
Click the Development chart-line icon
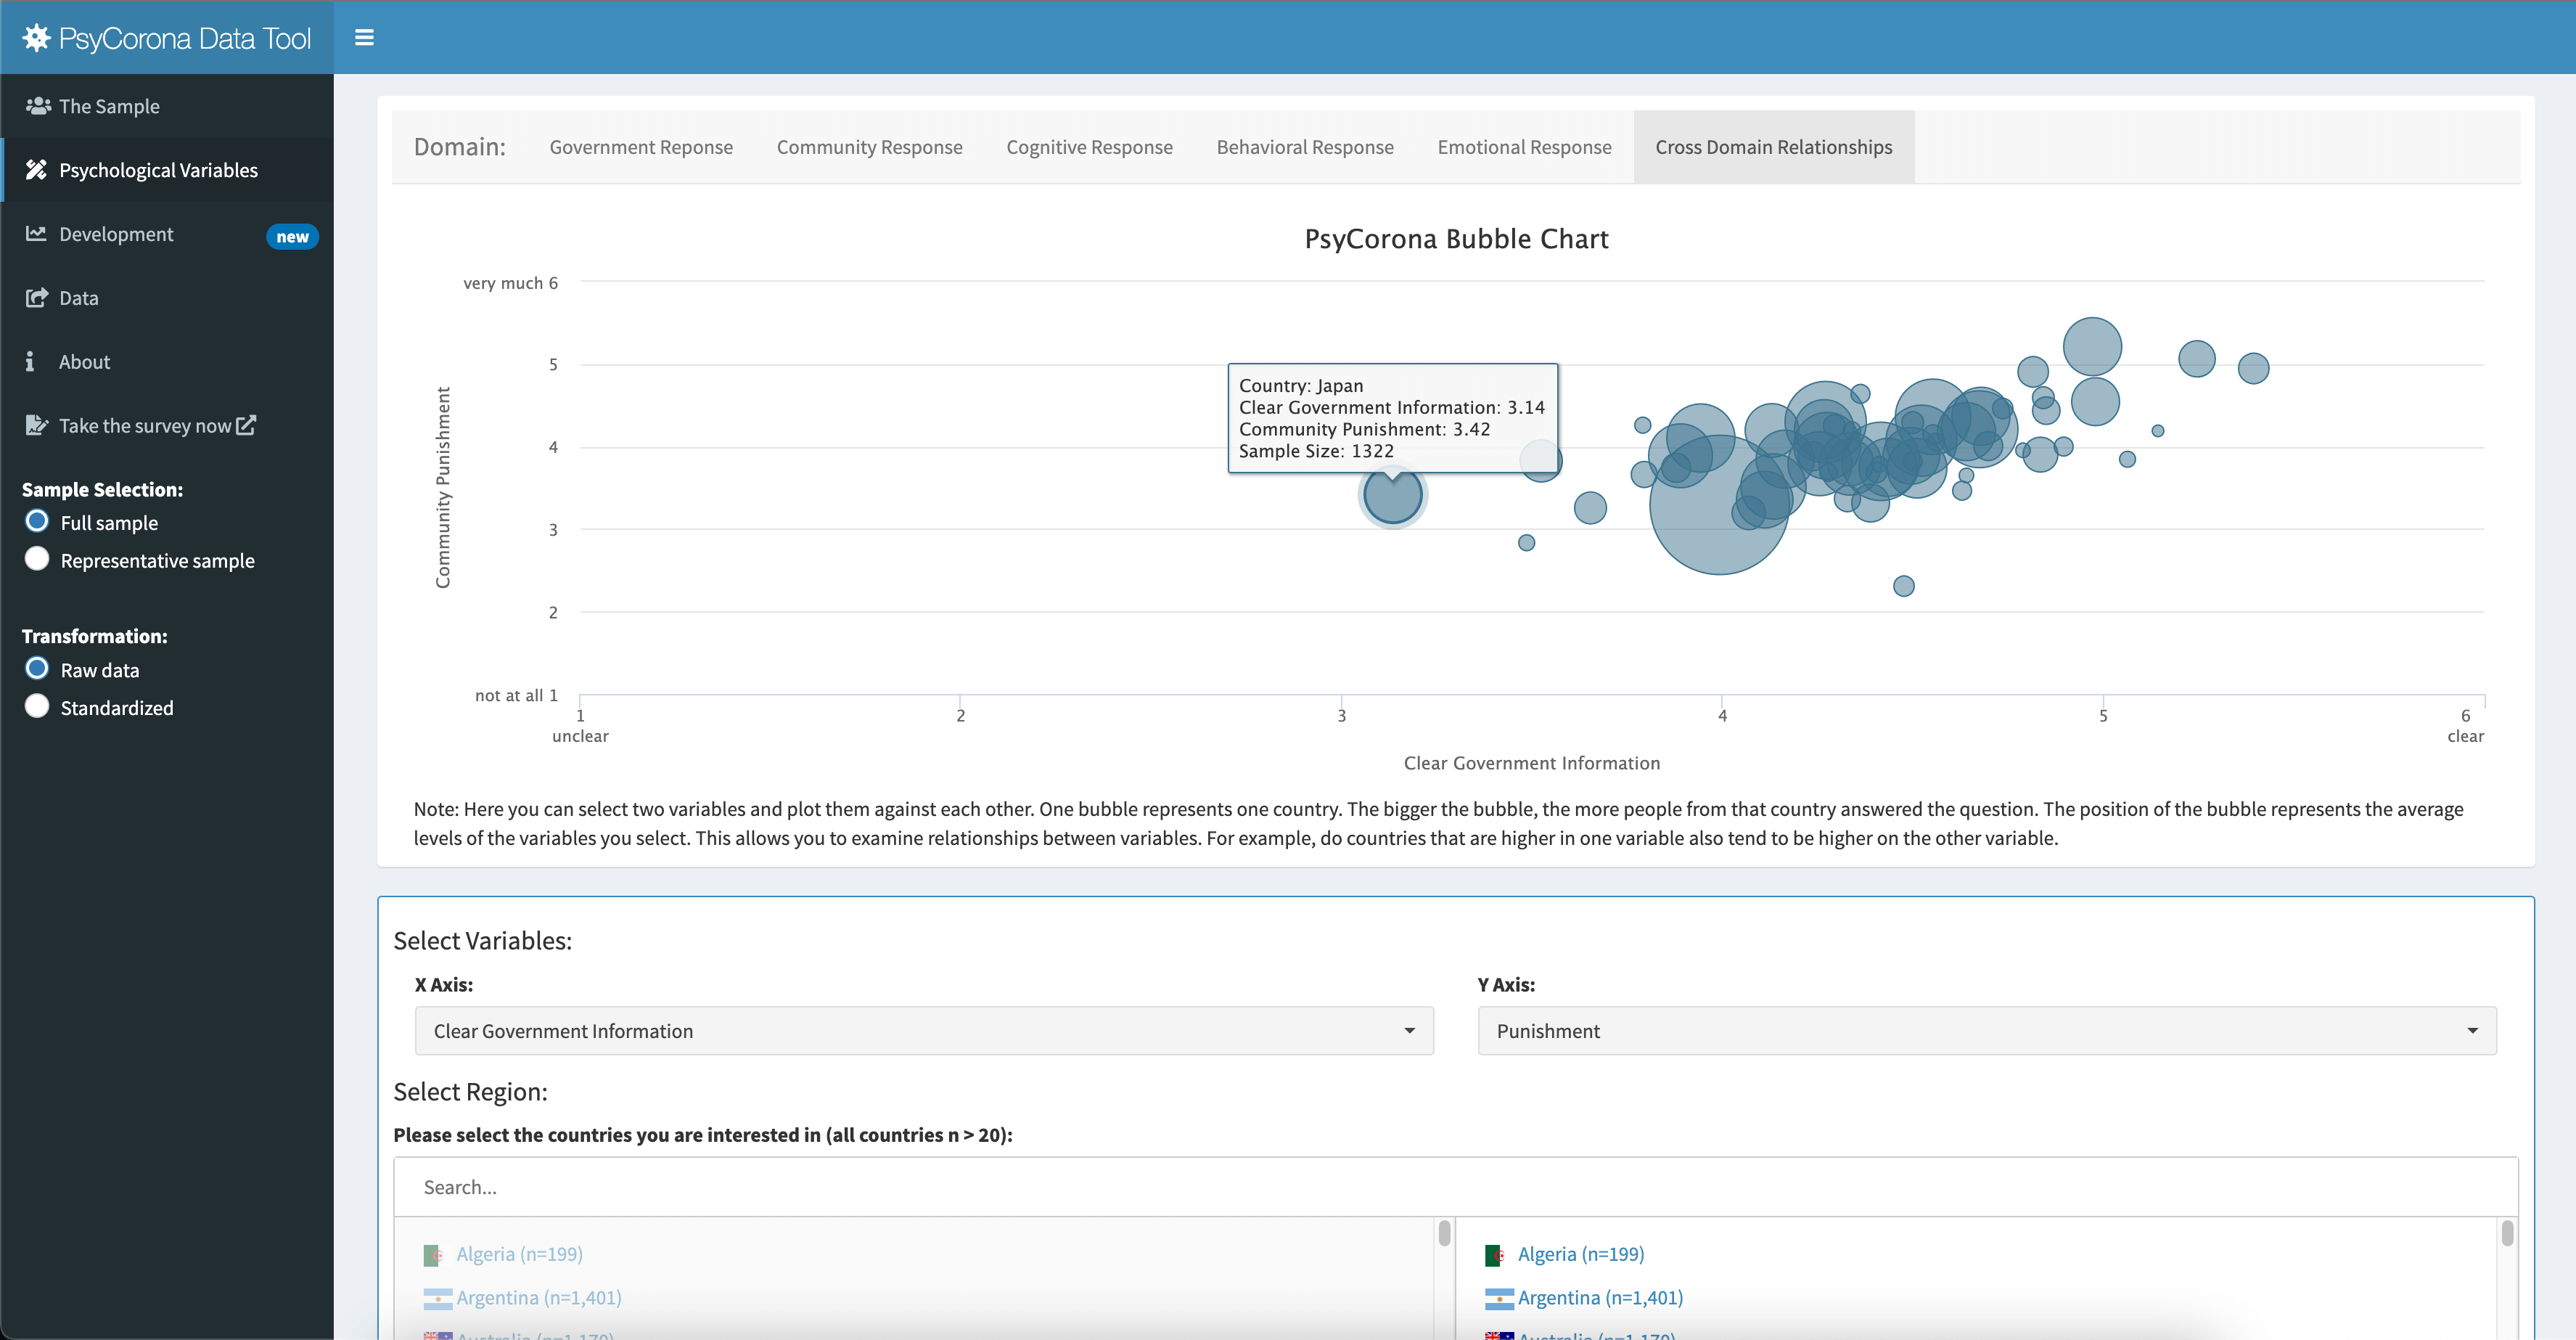pos(36,233)
